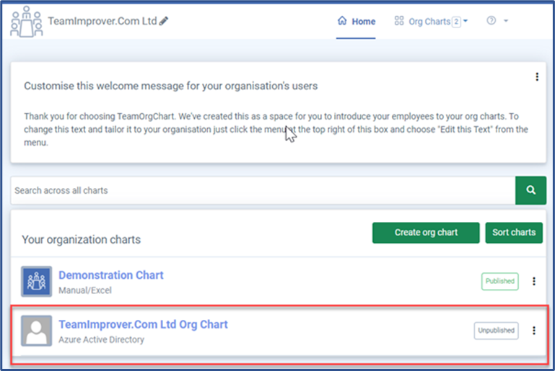This screenshot has height=371, width=555.
Task: Open the Demonstration Chart three-dot menu
Action: 534,282
